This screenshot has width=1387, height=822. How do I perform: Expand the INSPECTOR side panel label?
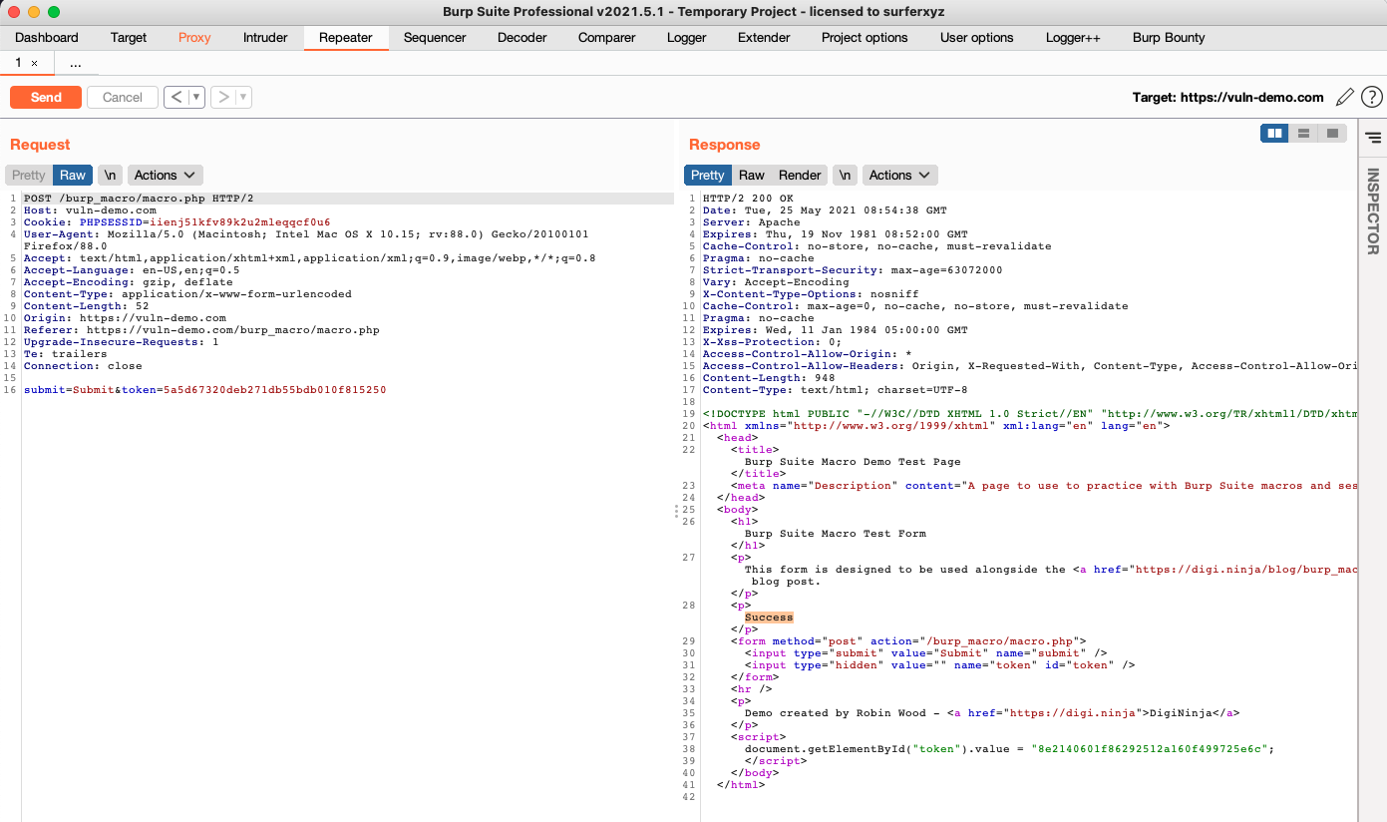tap(1373, 210)
